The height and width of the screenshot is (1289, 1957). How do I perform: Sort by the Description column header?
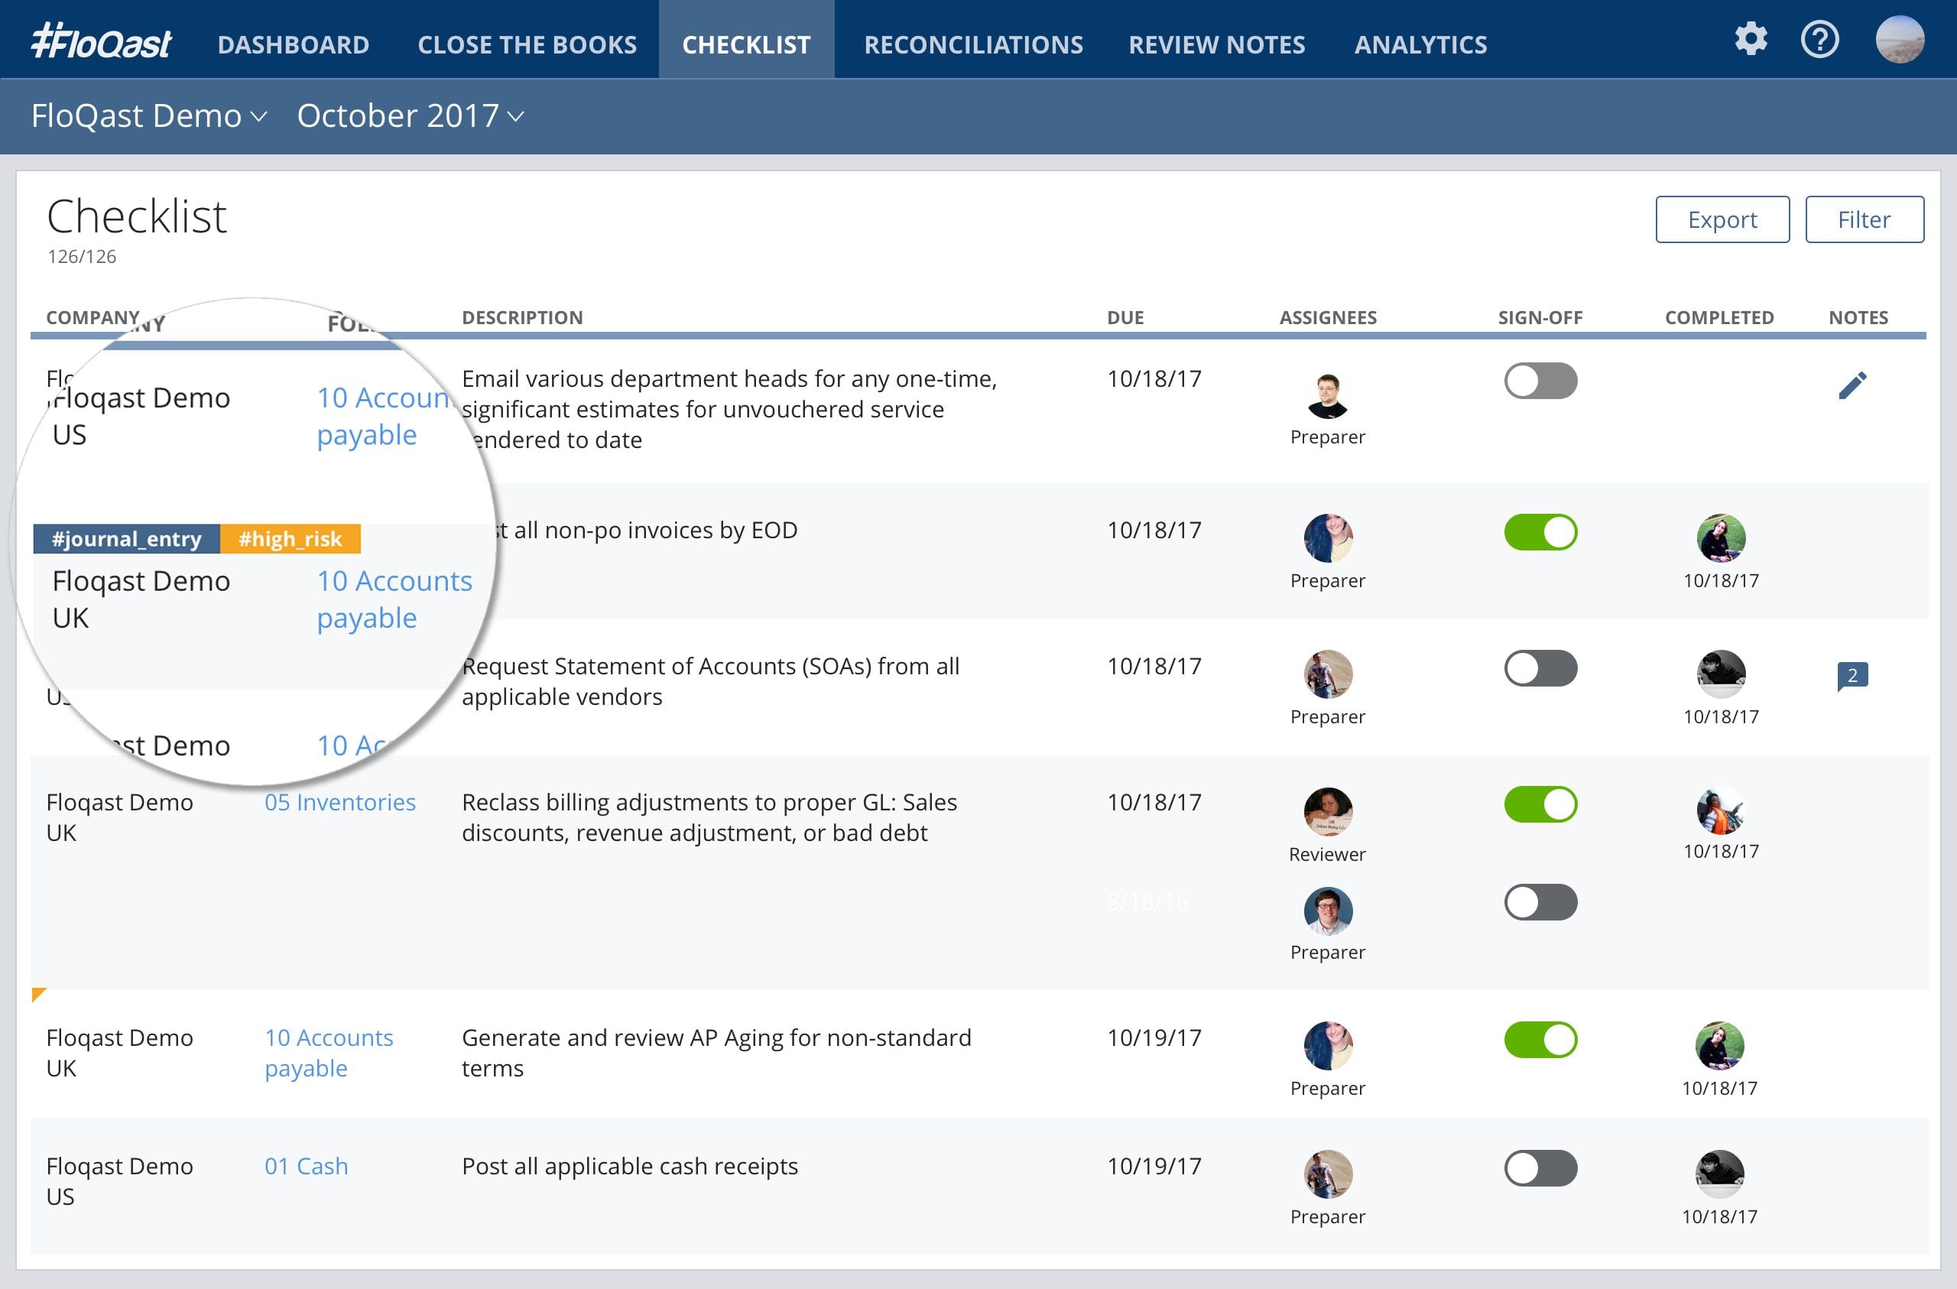(x=522, y=317)
